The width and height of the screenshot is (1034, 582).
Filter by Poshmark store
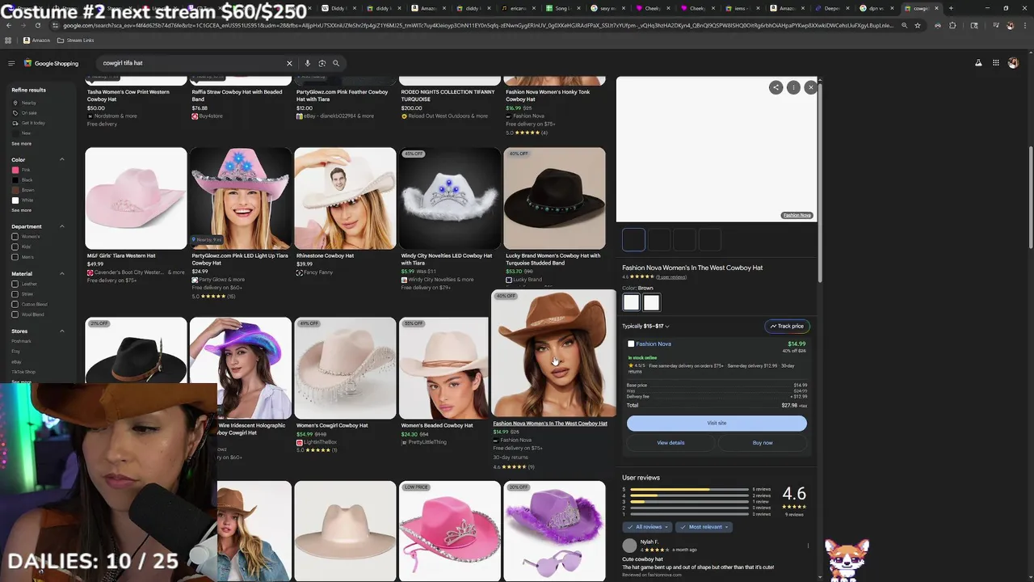tap(22, 341)
